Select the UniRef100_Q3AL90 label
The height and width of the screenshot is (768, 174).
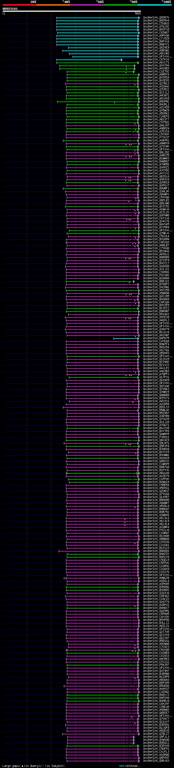(x=156, y=192)
